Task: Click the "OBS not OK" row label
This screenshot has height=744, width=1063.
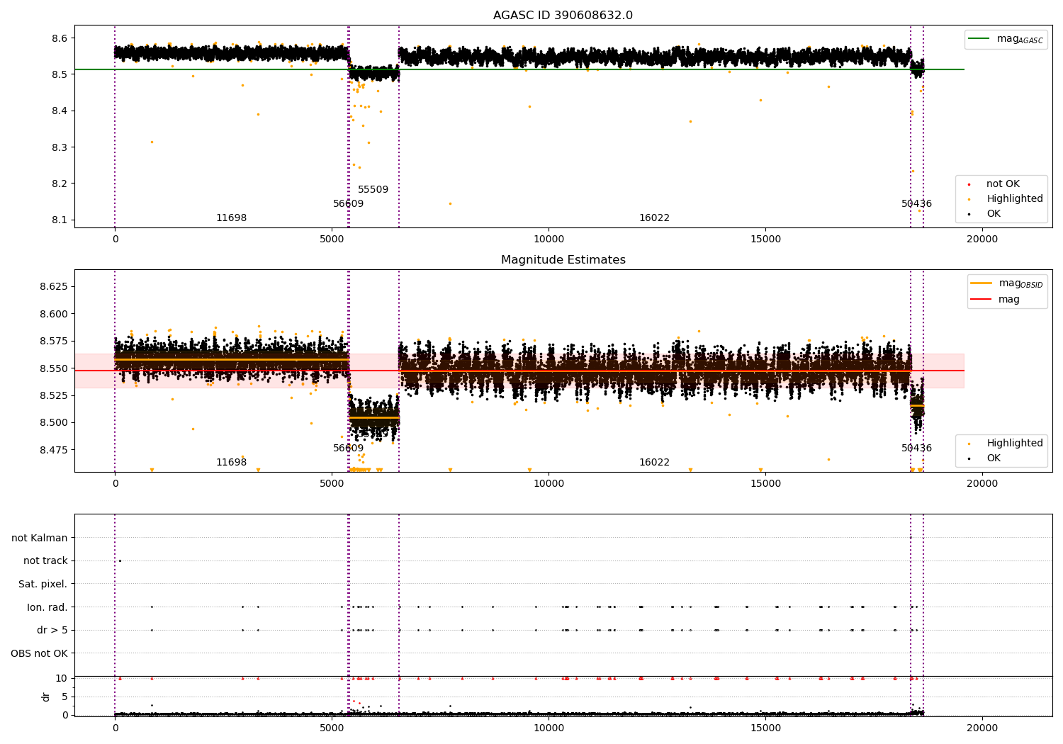Action: tap(40, 653)
